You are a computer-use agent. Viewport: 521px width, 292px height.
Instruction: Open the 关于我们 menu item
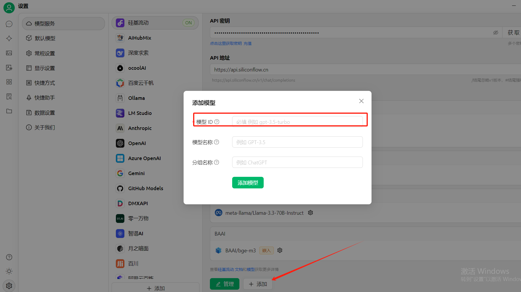tap(63, 127)
